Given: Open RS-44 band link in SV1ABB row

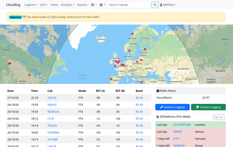Looking at the screenshot, I should coord(139,139).
